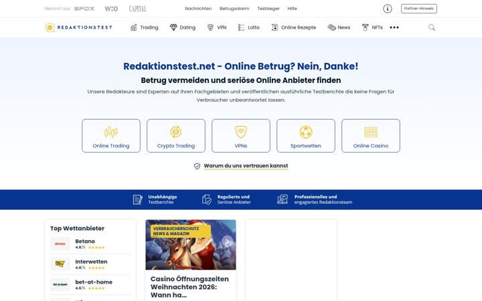482x301 pixels.
Task: Click the SPOX logo
Action: point(84,9)
